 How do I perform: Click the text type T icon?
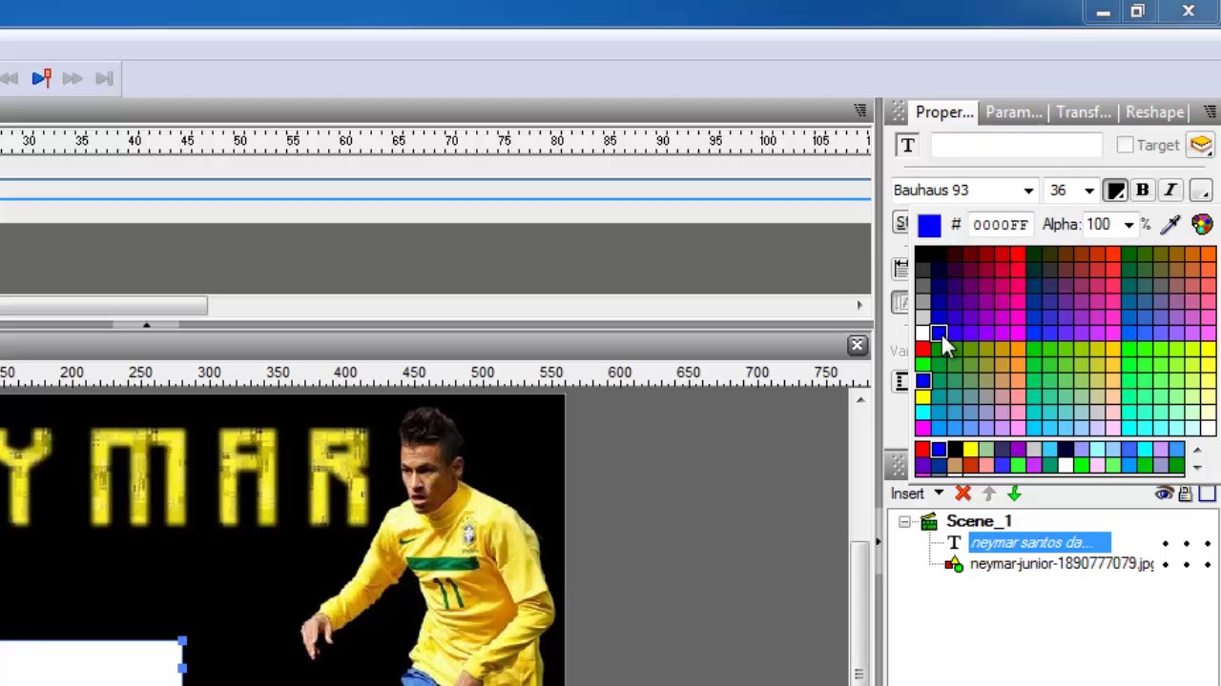pos(907,145)
